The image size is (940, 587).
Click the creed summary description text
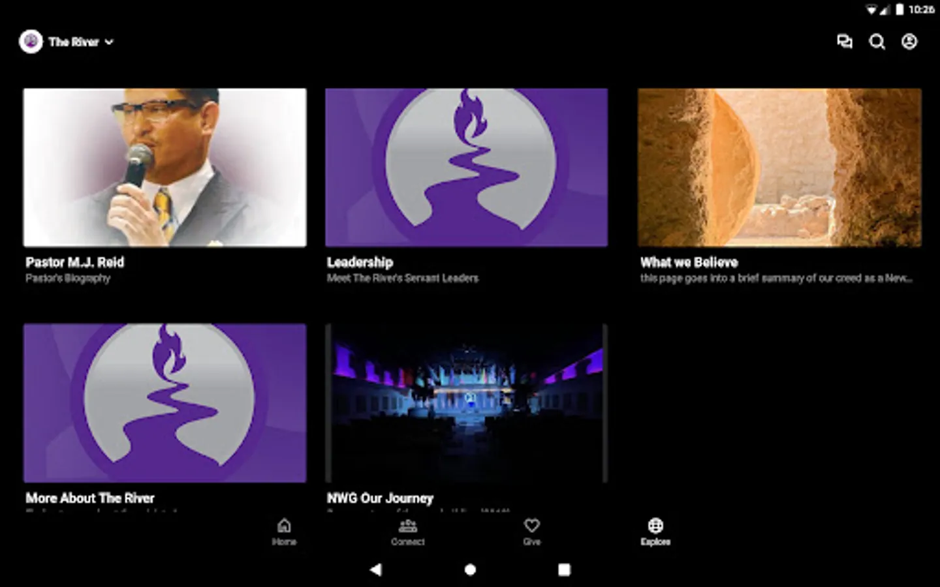click(x=776, y=278)
